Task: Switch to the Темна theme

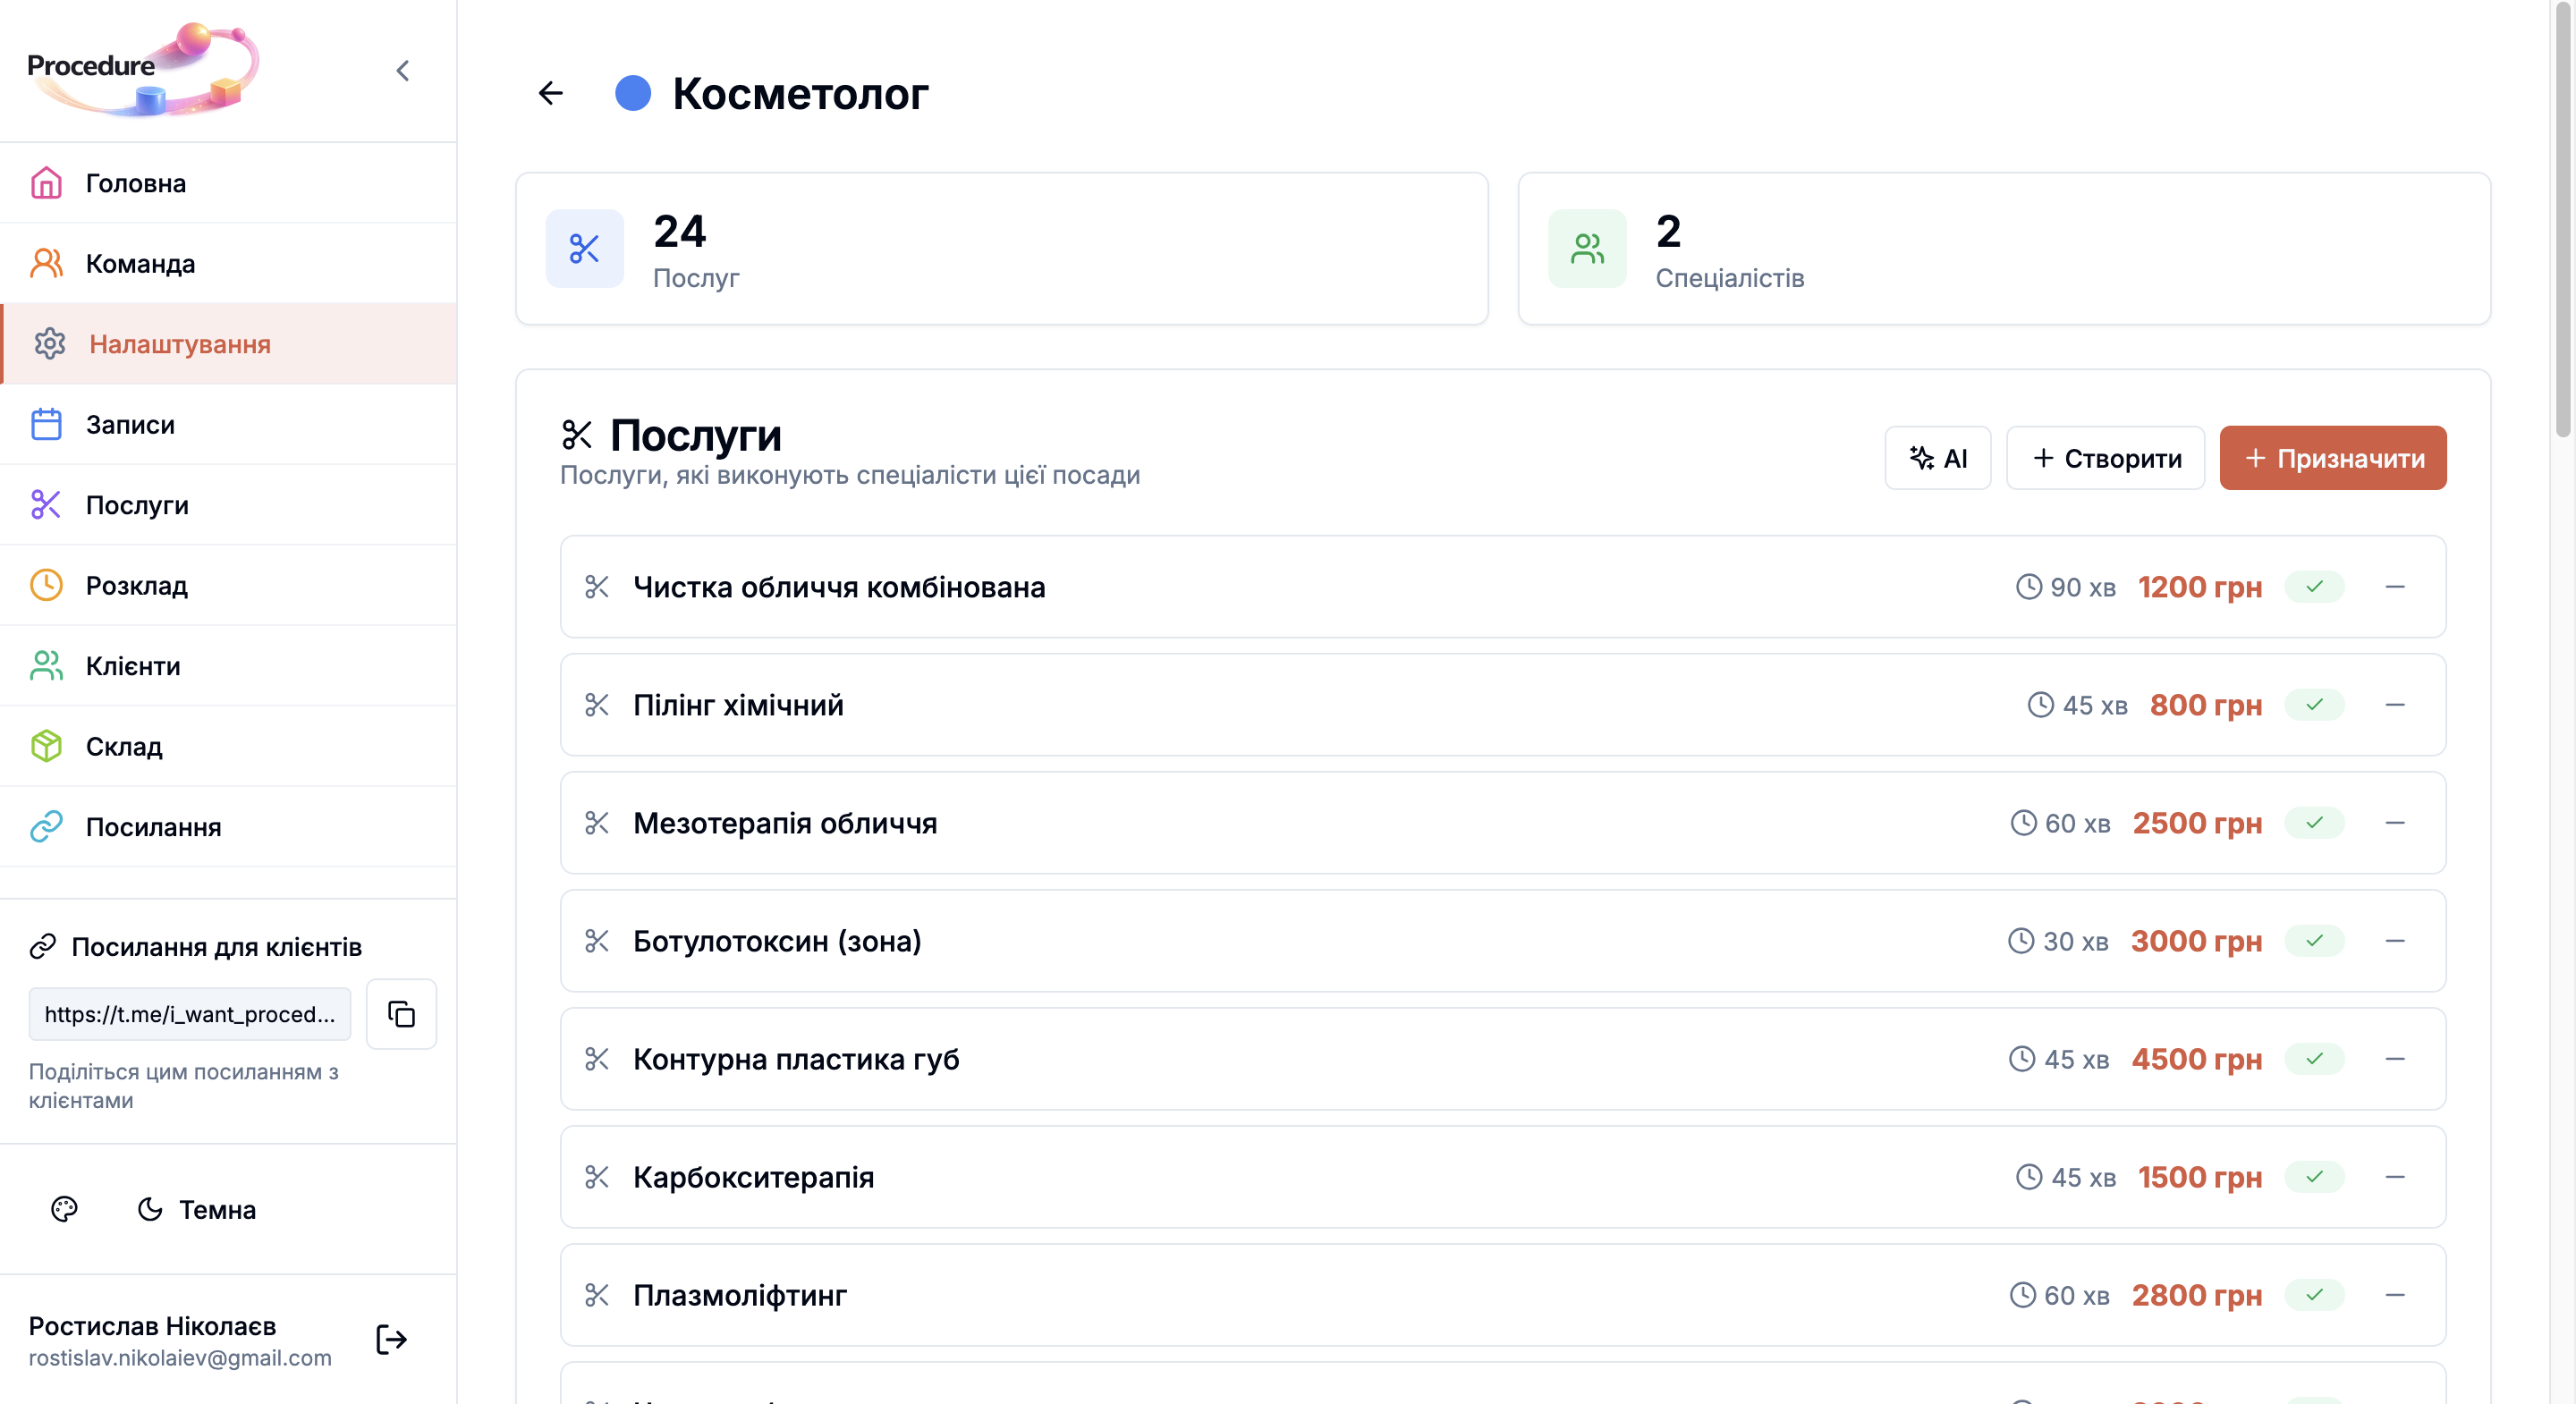Action: 197,1209
